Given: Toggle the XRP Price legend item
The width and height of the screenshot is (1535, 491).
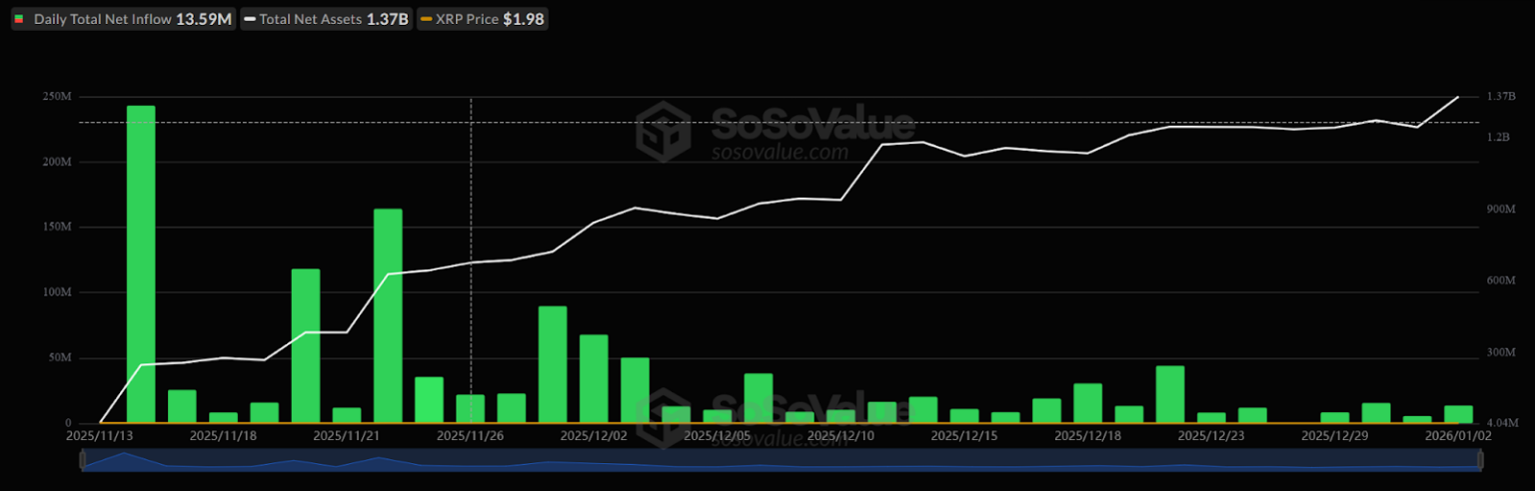Looking at the screenshot, I should (484, 19).
